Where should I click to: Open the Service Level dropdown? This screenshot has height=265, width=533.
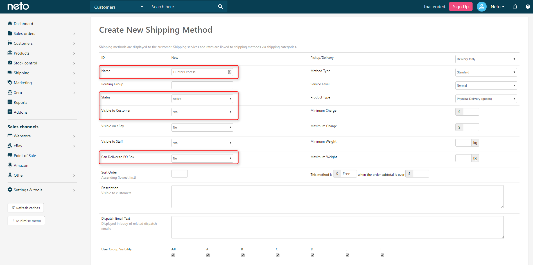coord(486,86)
